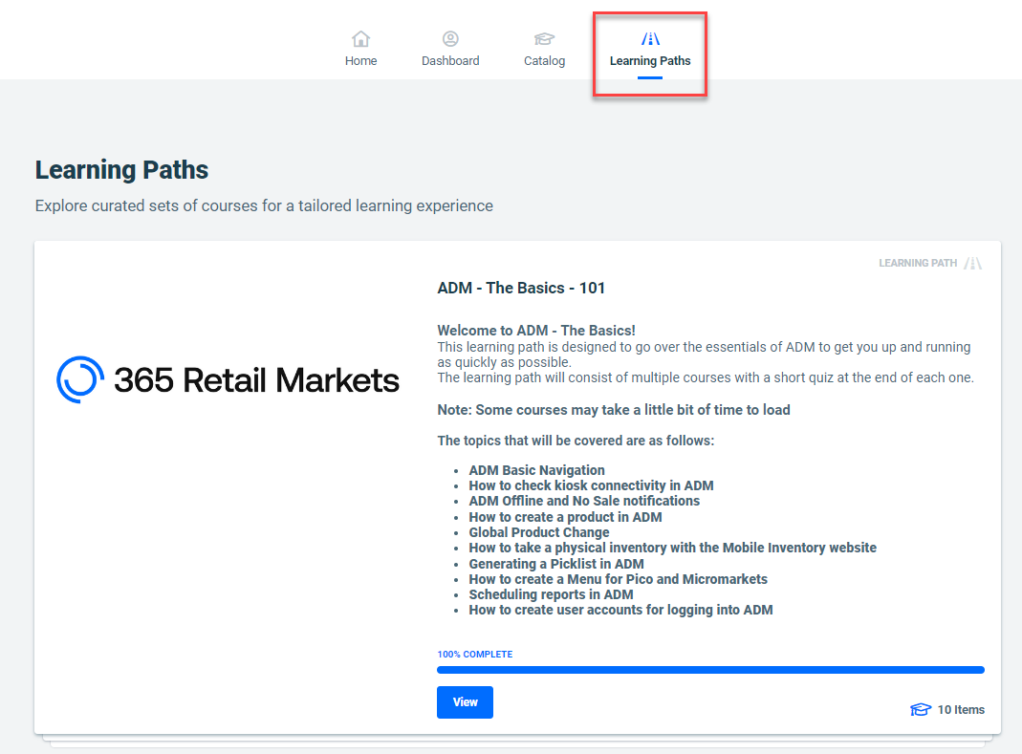Click the 100% COMPLETE label
The width and height of the screenshot is (1022, 754).
474,655
